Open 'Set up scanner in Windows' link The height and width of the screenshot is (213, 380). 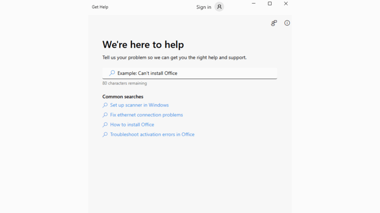coord(139,105)
